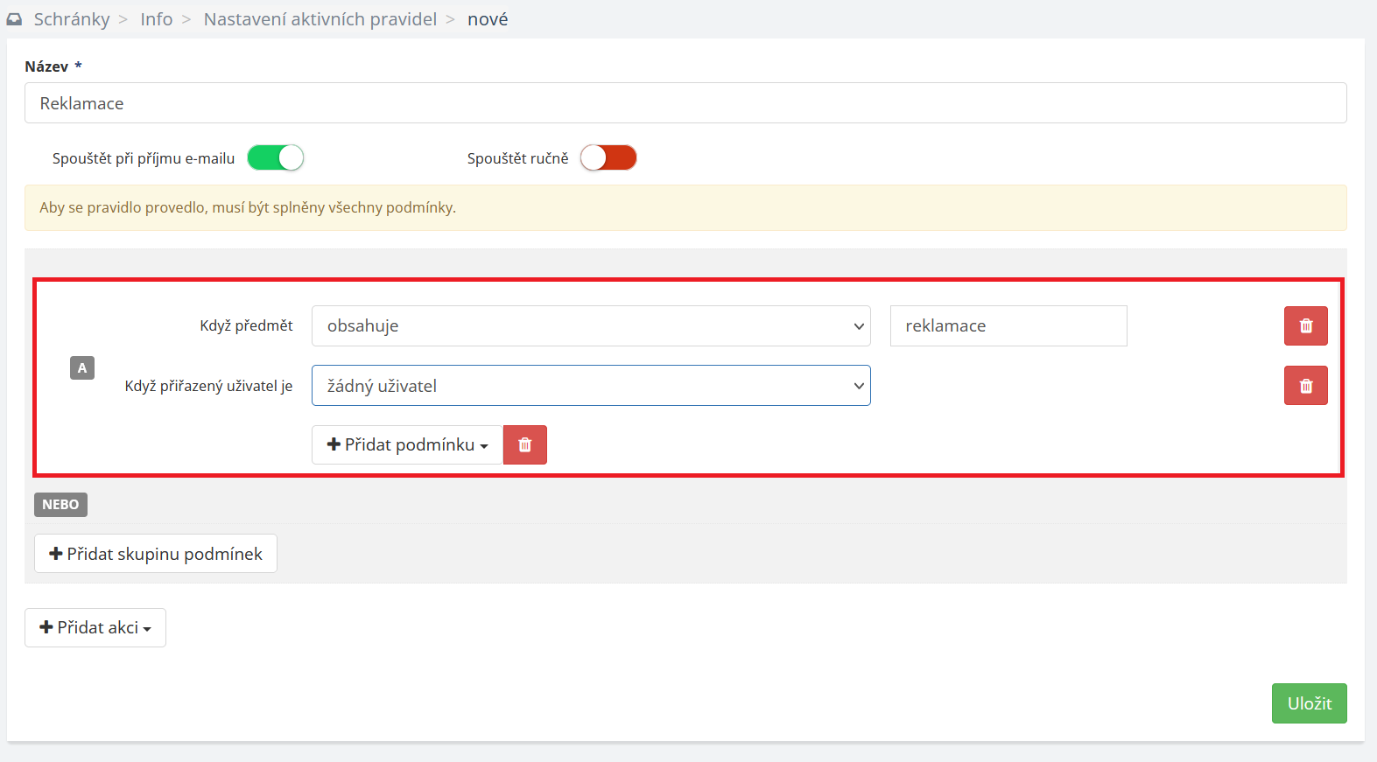Image resolution: width=1377 pixels, height=762 pixels.
Task: Delete the assigned user condition row
Action: 1305,386
